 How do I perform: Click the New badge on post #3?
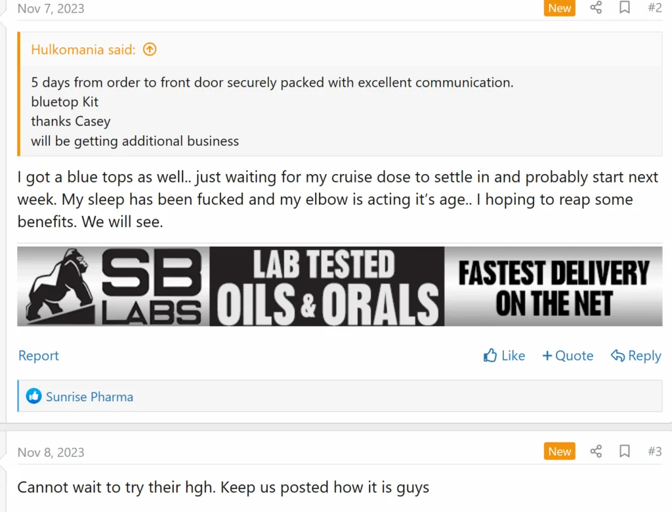click(x=560, y=451)
